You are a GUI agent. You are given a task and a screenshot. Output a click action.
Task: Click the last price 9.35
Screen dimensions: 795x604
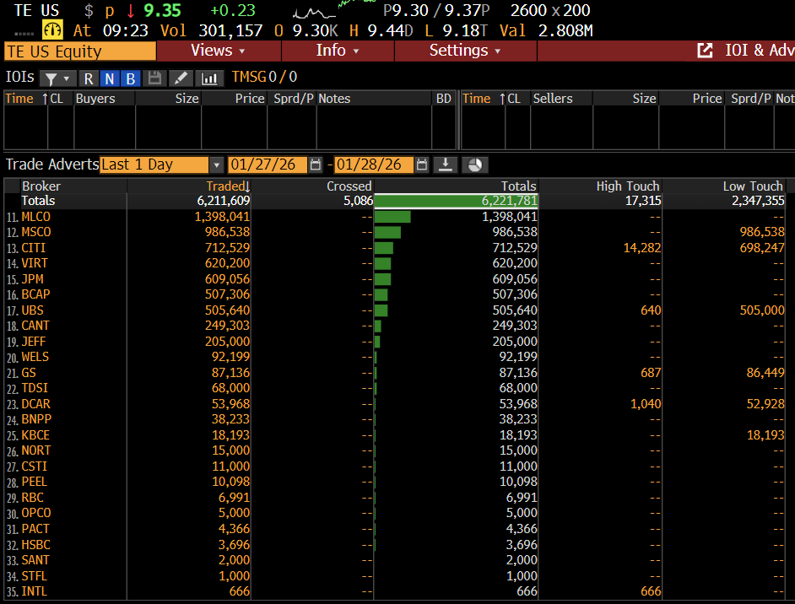pyautogui.click(x=162, y=10)
